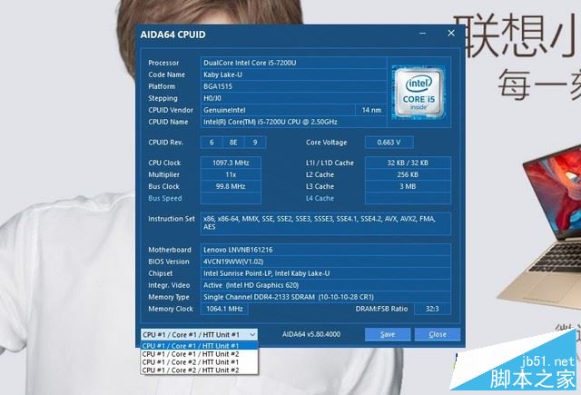Click the AIDA64 CPUID title text

click(173, 35)
